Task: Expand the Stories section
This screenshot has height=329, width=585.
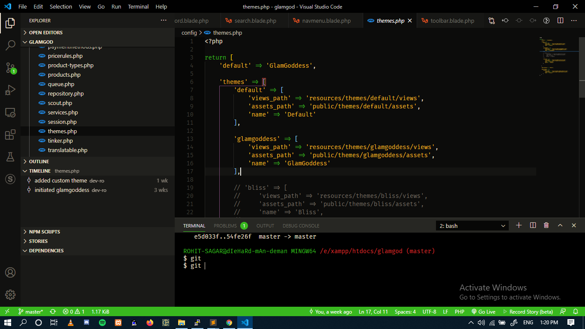Action: [98, 241]
